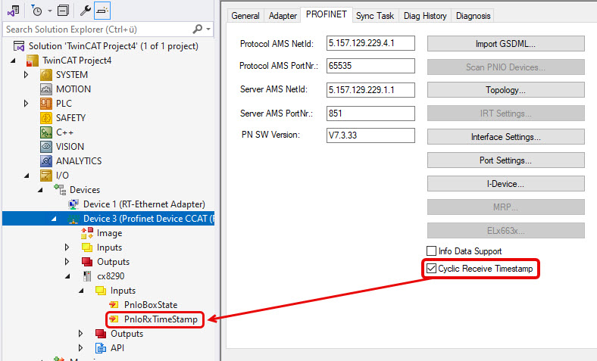Click the Visual Studio view switch icon
This screenshot has width=597, height=361.
12,11
